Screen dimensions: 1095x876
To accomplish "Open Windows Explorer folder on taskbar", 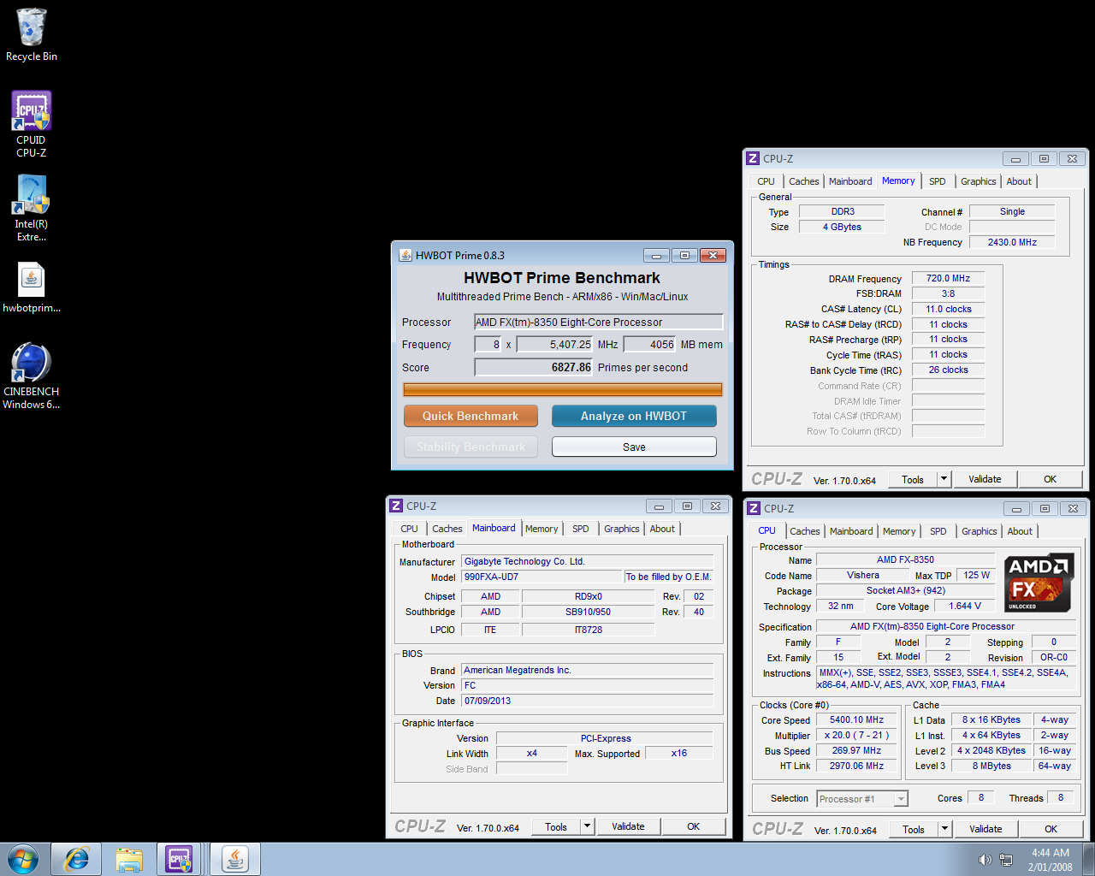I will (129, 859).
